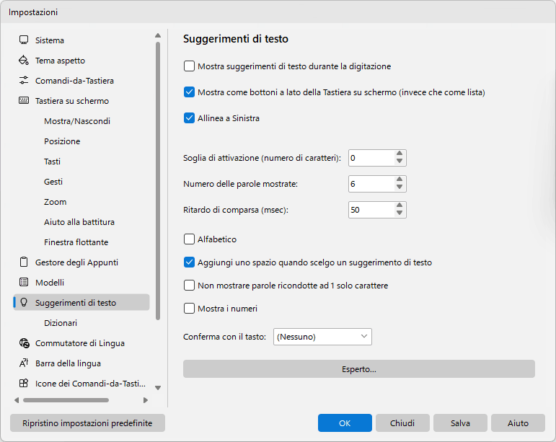556x442 pixels.
Task: Increase Soglia di attivazione with up arrow
Action: point(400,154)
